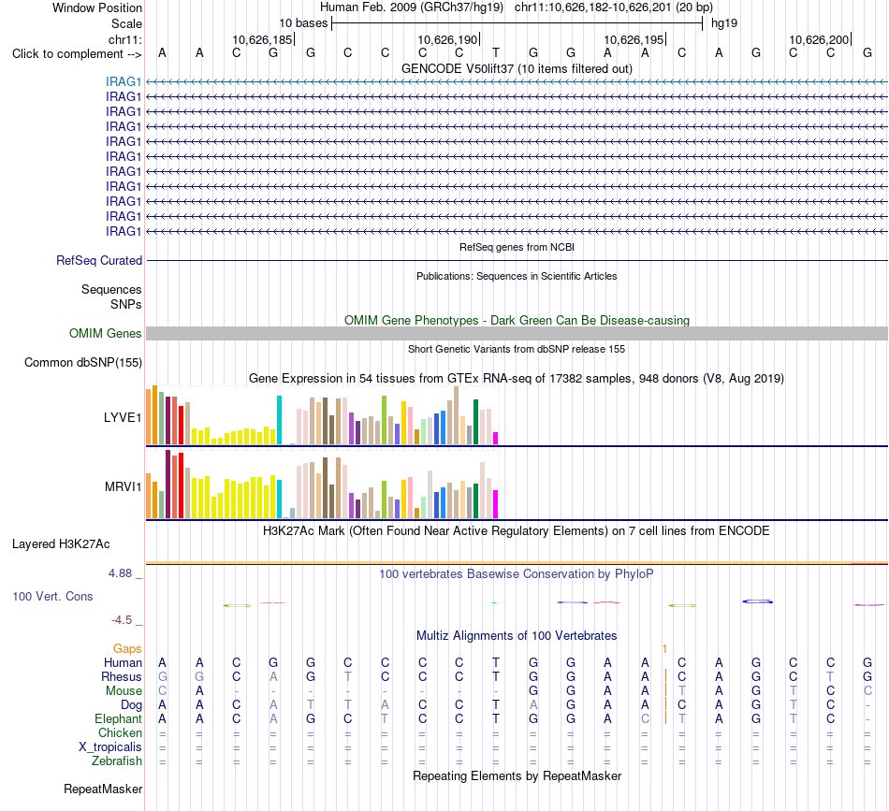889x811 pixels.
Task: Click position marker 10,626,190
Action: 448,39
